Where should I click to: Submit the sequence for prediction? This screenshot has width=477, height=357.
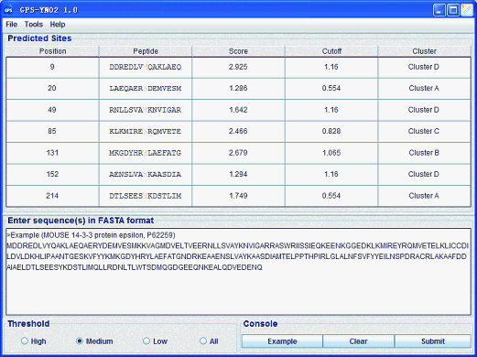[433, 341]
